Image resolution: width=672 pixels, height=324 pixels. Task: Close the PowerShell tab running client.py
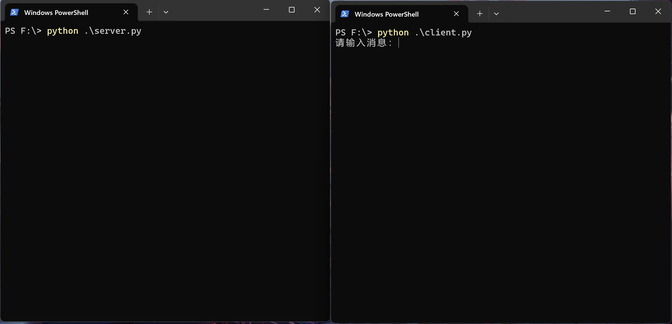tap(456, 14)
